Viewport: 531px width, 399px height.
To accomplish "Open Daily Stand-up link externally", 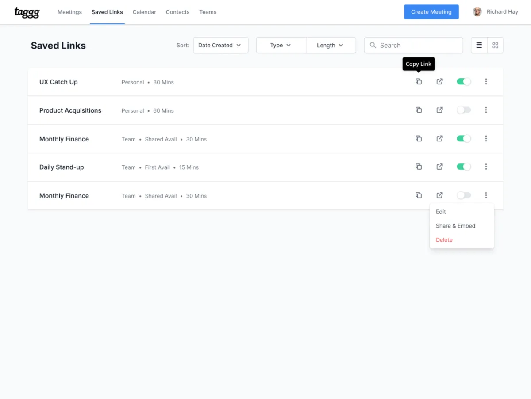I will pos(439,167).
